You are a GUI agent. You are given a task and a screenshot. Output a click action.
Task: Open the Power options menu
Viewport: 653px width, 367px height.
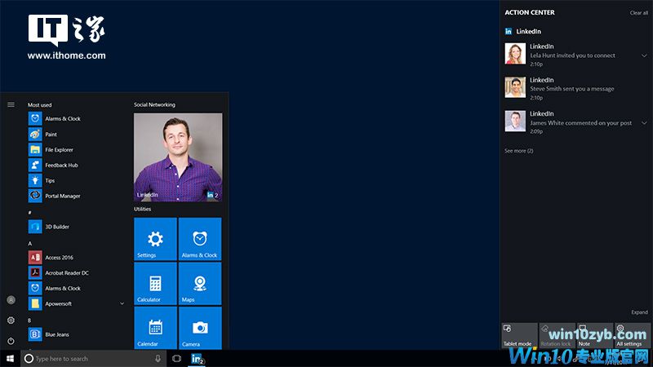[11, 340]
